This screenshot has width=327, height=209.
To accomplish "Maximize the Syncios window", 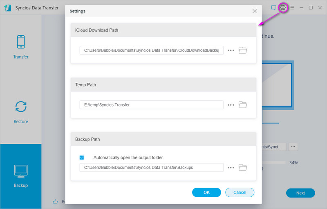I will coord(311,8).
